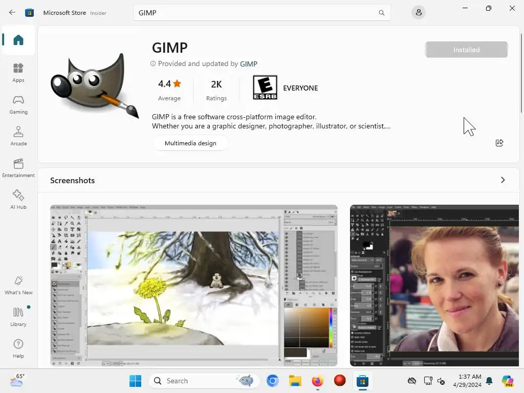Click the taskbar Search box
The image size is (524, 393).
pos(204,381)
